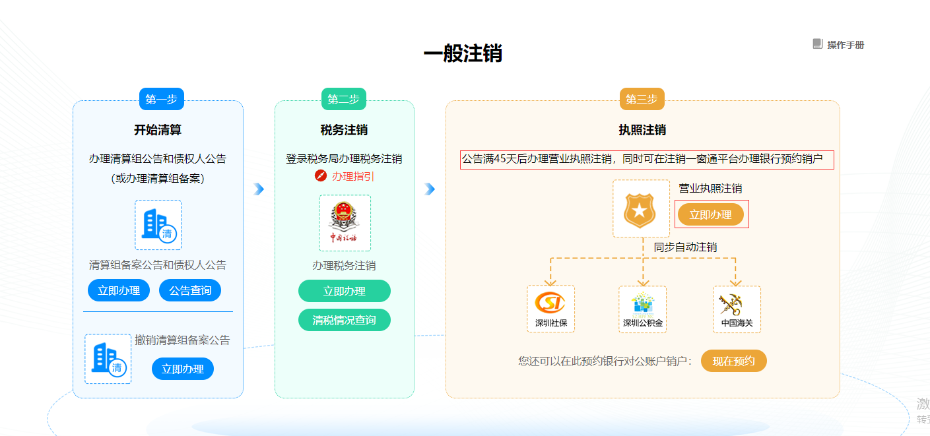Click the blue building liquidation icon
The width and height of the screenshot is (930, 436).
tap(158, 225)
